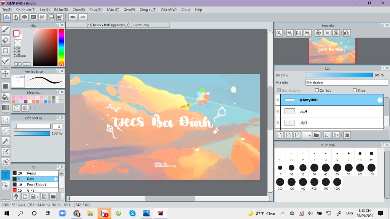Toggle visibility of layer Lớp4

tap(278, 111)
